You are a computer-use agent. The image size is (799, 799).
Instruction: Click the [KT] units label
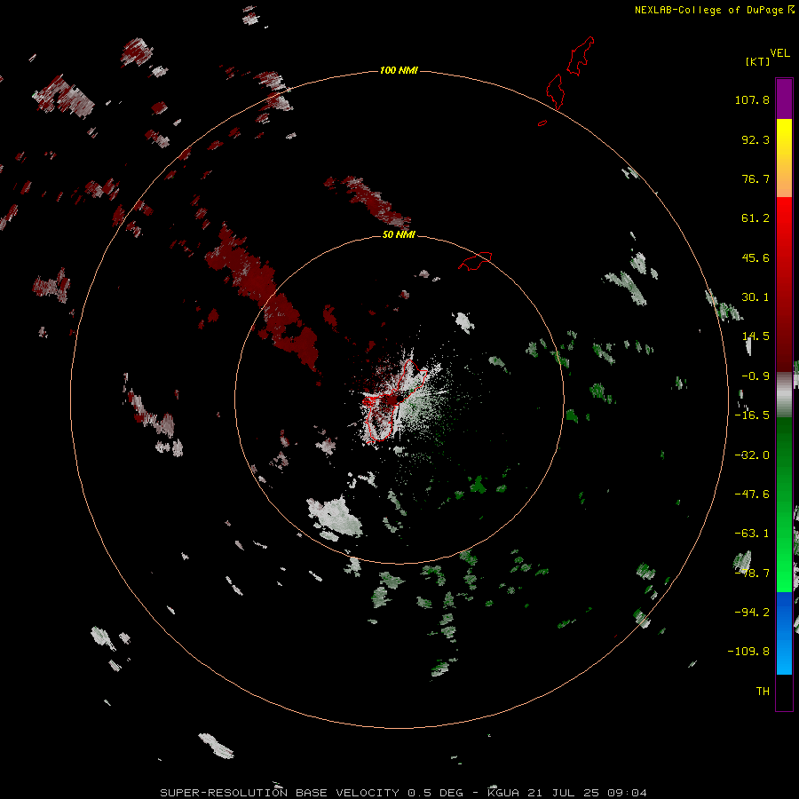(758, 61)
